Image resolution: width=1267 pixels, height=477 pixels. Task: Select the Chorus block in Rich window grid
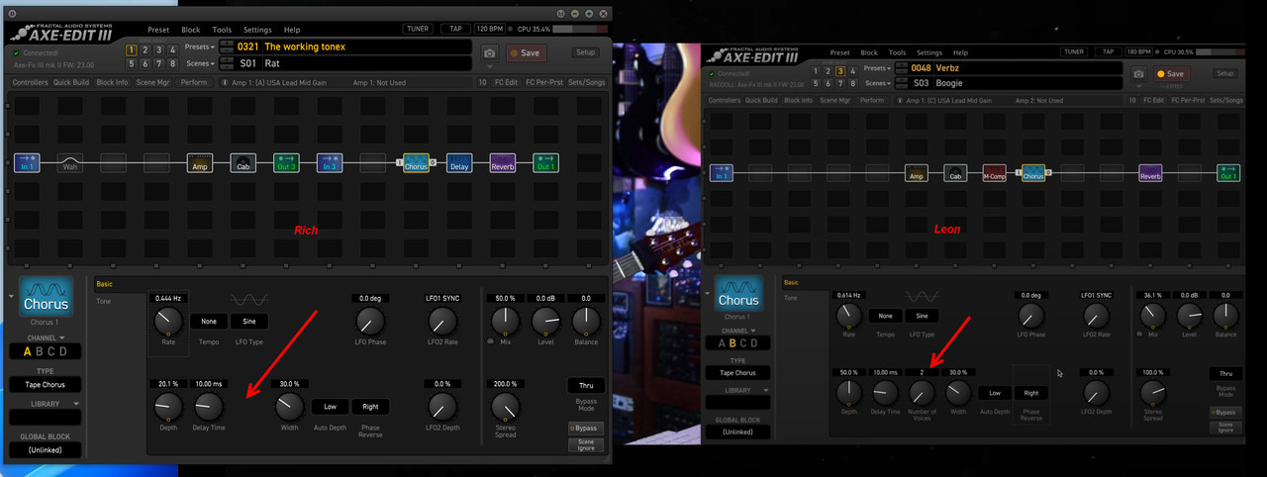click(416, 162)
